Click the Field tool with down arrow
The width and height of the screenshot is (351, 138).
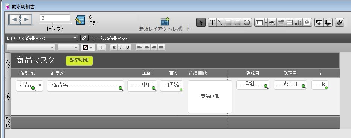click(x=319, y=22)
